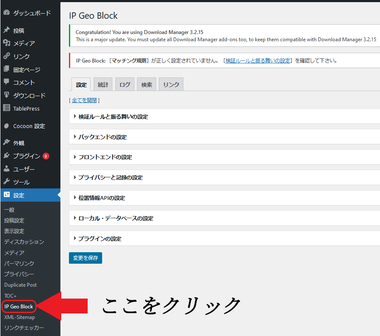380x336 pixels.
Task: Open Duplicate Post submenu item
Action: click(20, 285)
